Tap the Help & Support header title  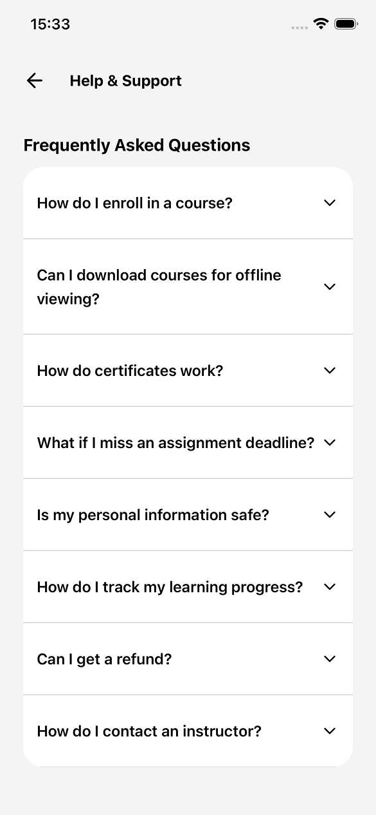click(126, 80)
